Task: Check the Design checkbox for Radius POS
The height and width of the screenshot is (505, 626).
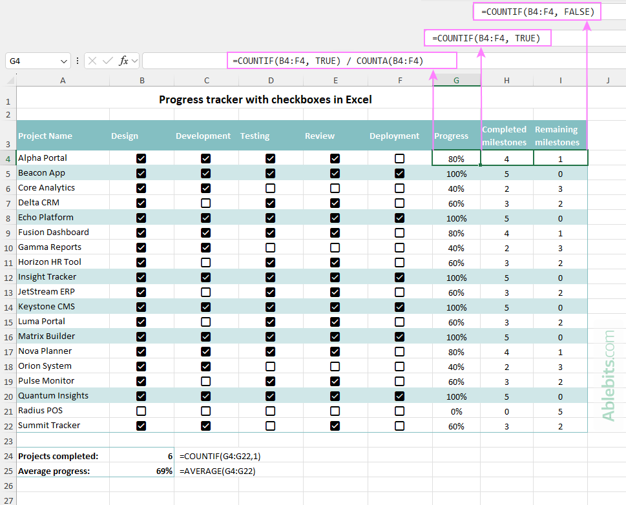Action: coord(141,411)
